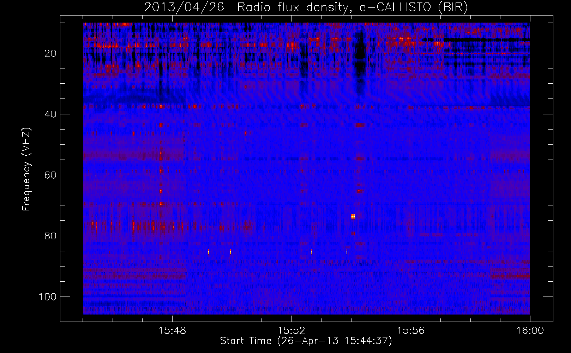Select the 20 MHz frequency tick label

coord(50,53)
